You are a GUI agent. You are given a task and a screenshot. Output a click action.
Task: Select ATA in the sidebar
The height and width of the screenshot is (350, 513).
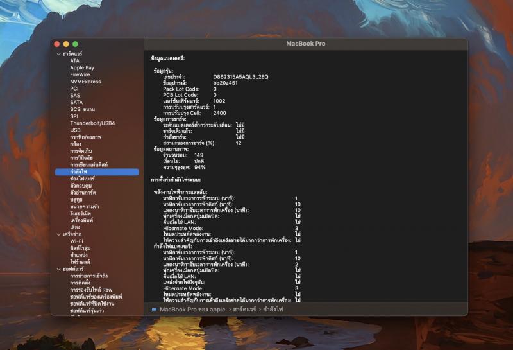pos(74,60)
